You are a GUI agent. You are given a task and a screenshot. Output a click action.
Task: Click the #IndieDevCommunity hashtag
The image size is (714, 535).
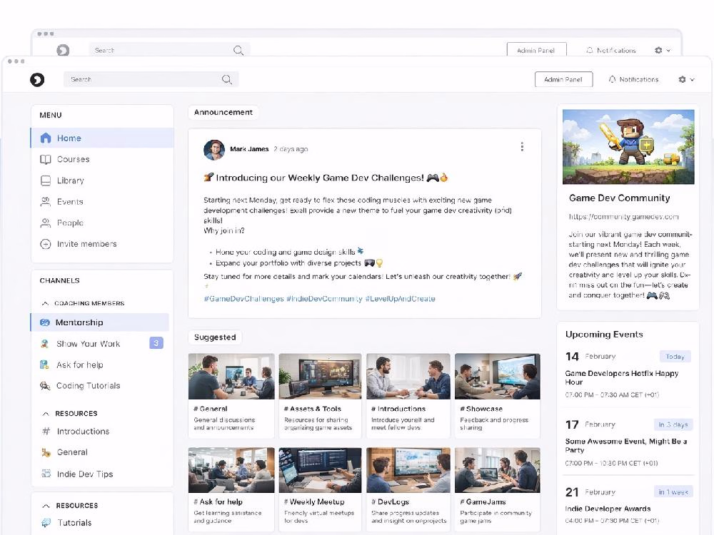click(x=324, y=299)
